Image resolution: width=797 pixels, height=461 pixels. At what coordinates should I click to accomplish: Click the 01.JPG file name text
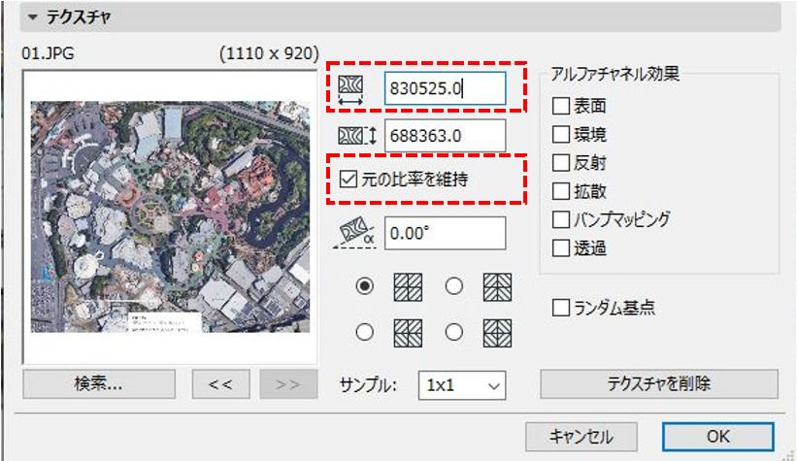pos(48,53)
